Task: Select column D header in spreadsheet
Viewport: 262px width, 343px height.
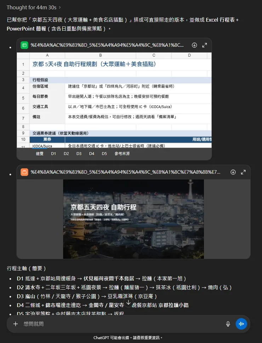Action: click(189, 55)
